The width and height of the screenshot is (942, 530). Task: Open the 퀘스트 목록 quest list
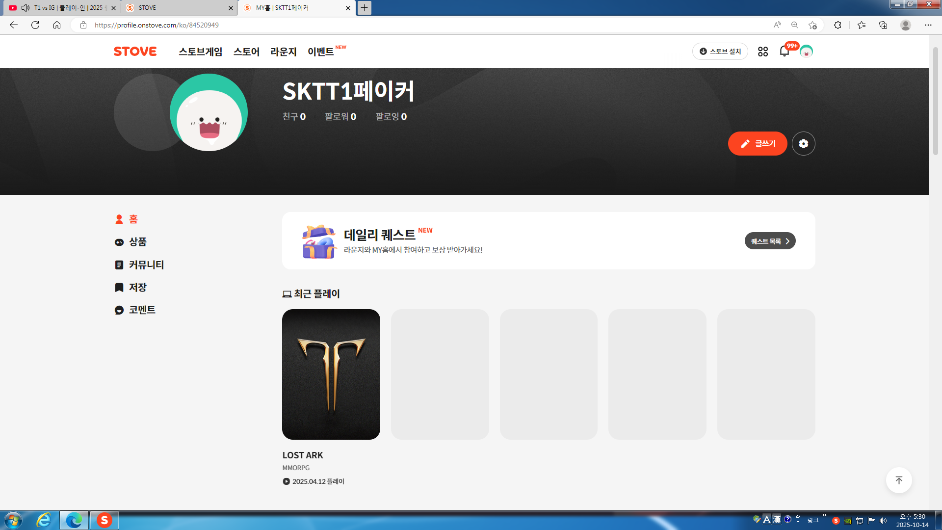point(770,241)
